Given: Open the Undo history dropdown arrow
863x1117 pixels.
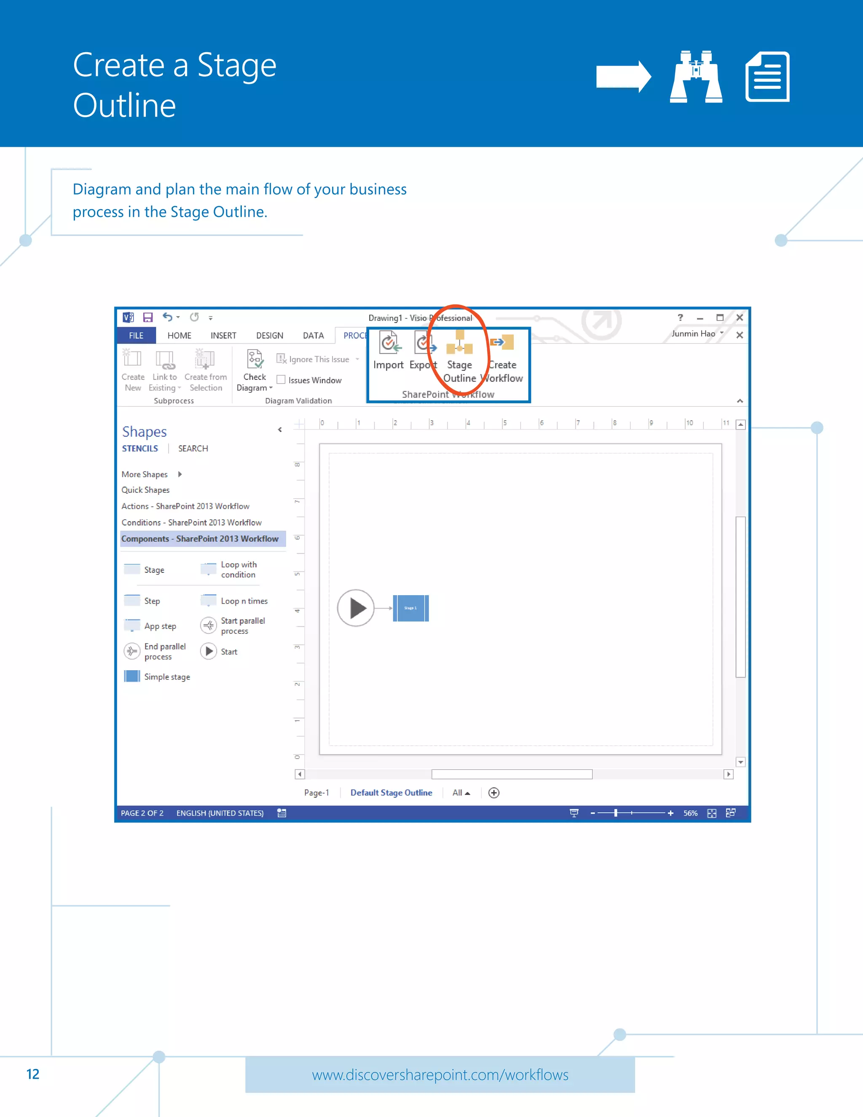Looking at the screenshot, I should [x=178, y=318].
